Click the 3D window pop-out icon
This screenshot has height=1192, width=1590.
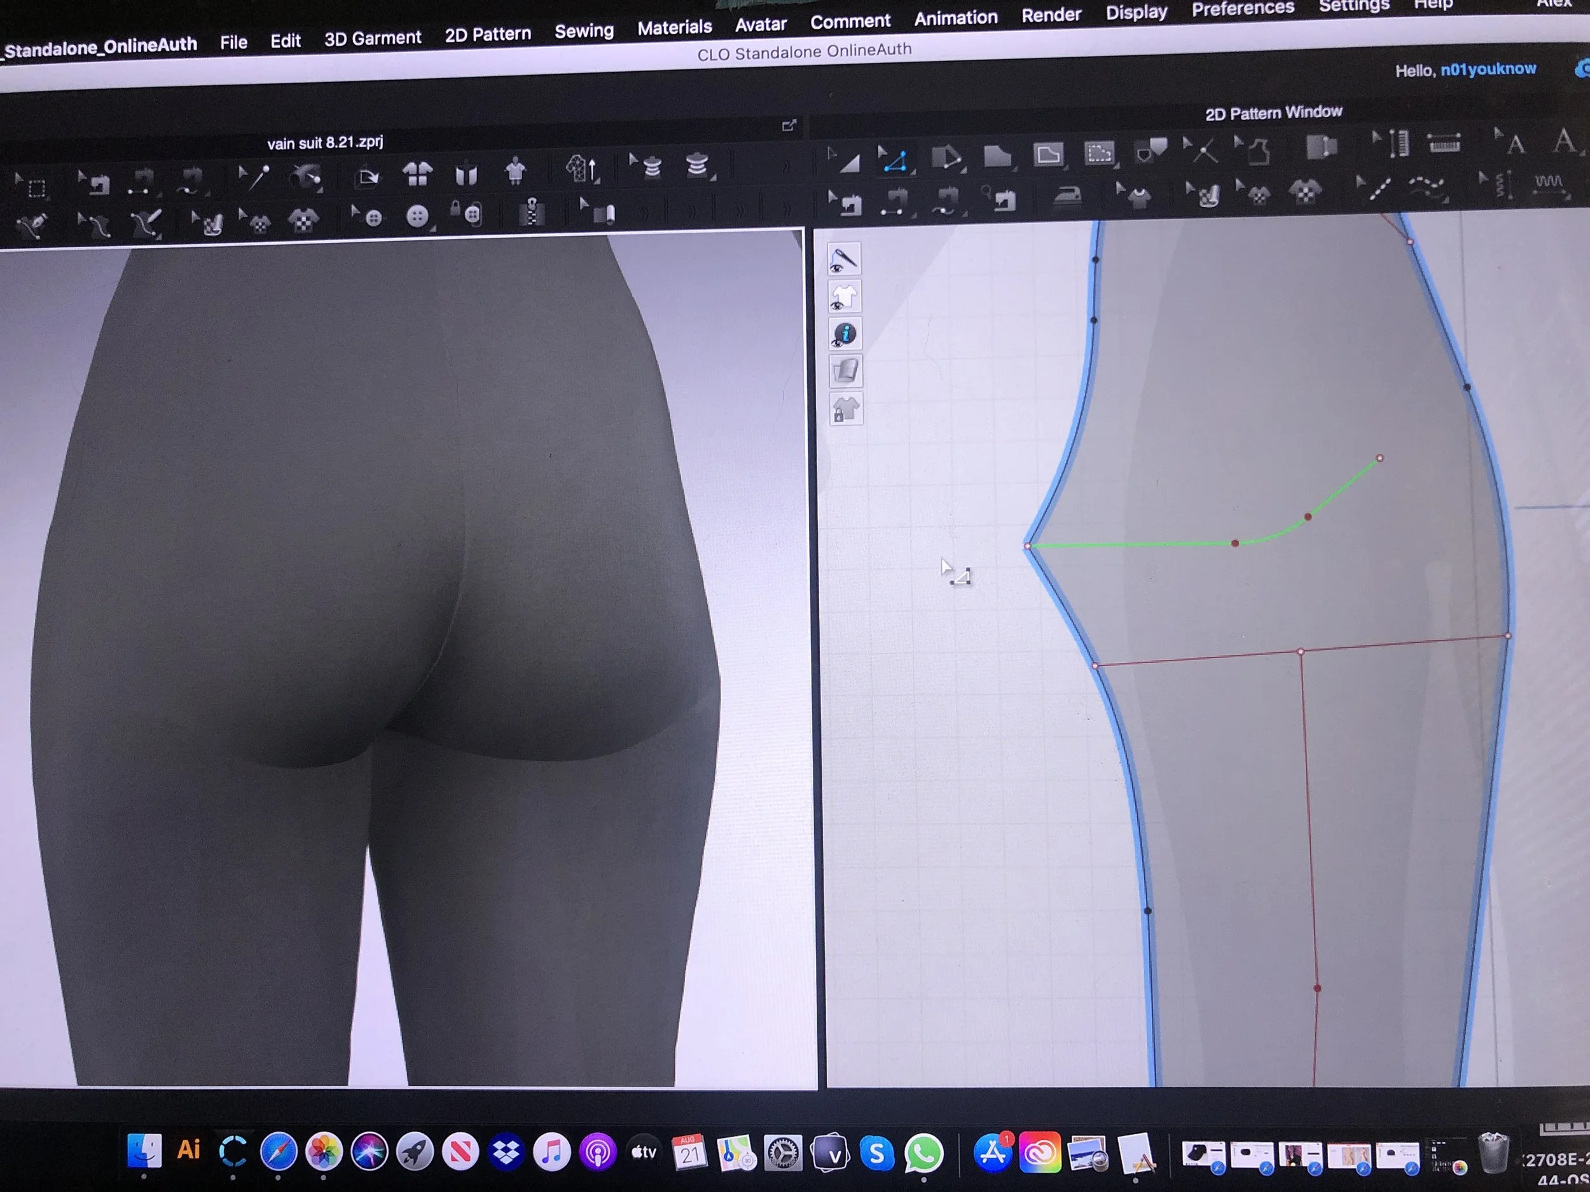789,126
